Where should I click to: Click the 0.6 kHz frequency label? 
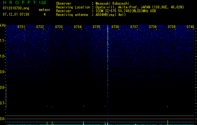(3, 119)
